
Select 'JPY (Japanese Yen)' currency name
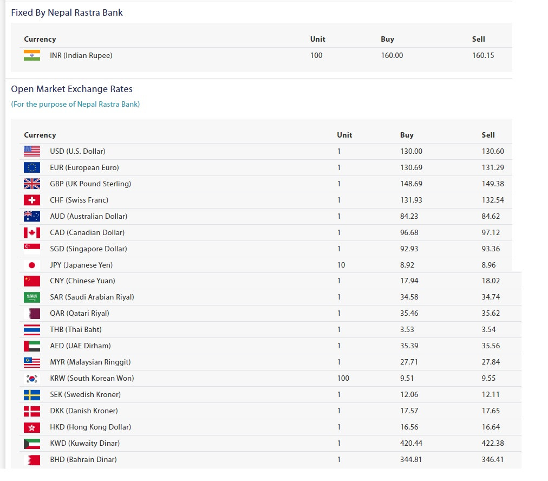[81, 265]
